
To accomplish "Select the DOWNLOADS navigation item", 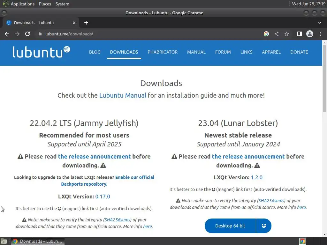I will tap(124, 52).
